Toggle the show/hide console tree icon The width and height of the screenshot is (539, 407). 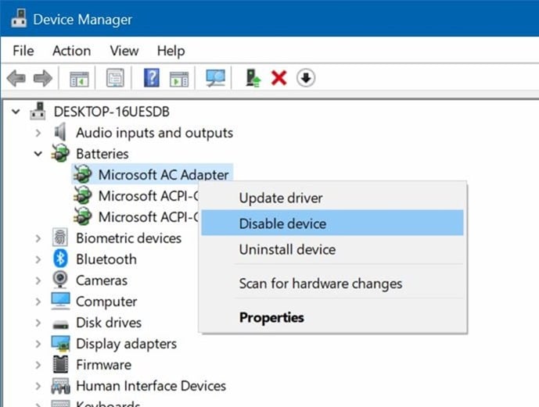click(79, 79)
